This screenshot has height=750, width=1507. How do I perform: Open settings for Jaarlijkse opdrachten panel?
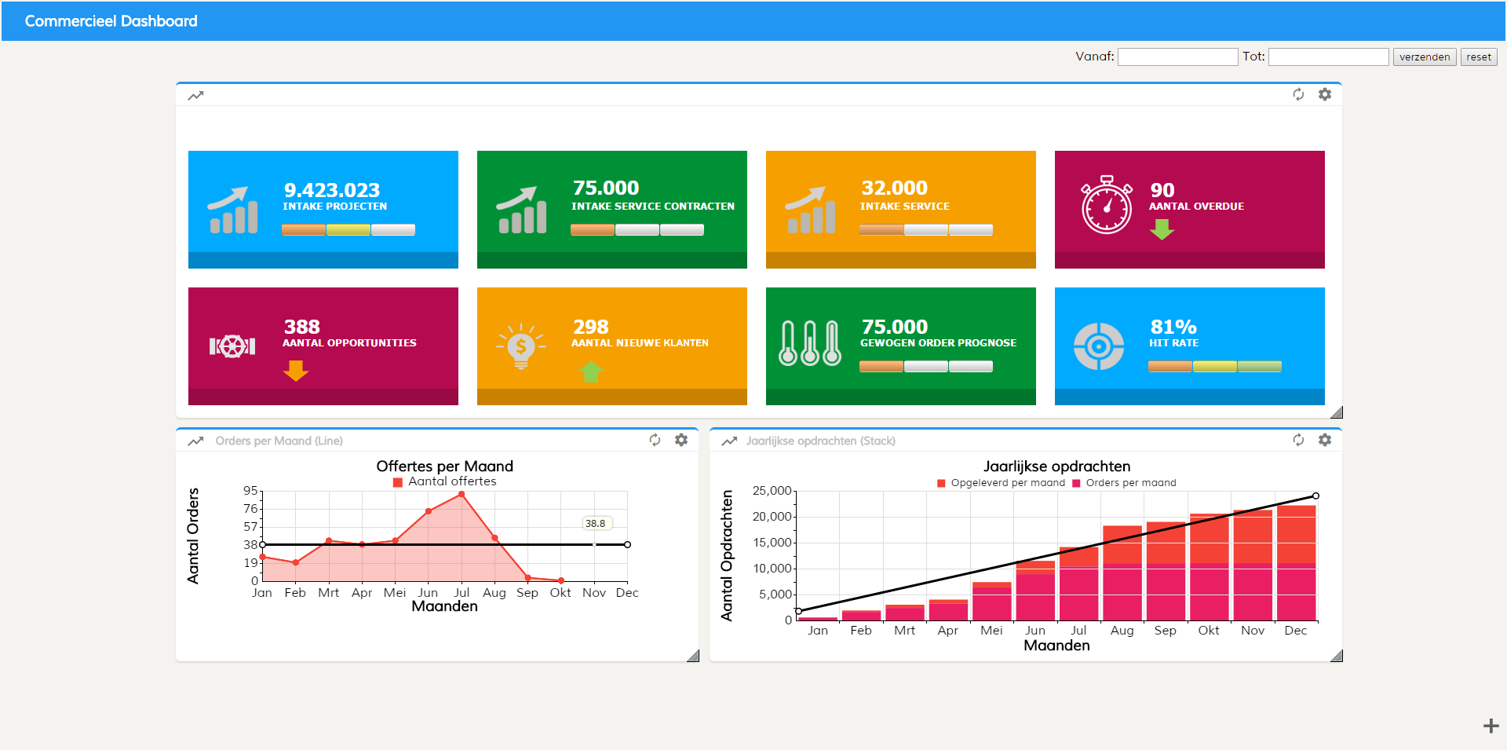[1325, 440]
